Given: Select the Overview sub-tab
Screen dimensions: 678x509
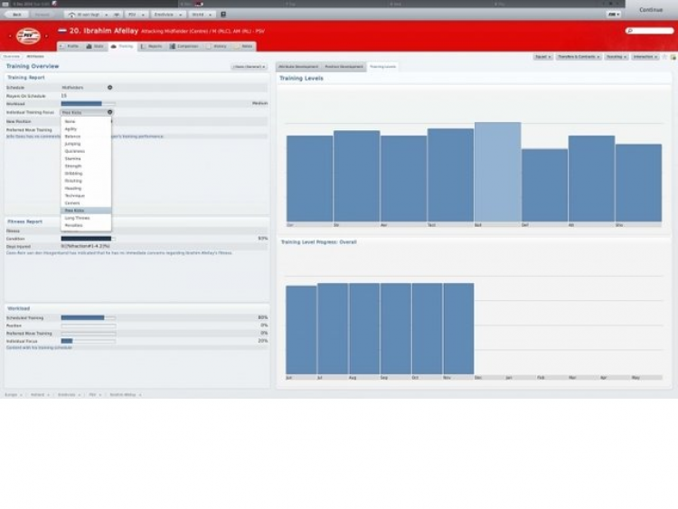Looking at the screenshot, I should coord(12,56).
